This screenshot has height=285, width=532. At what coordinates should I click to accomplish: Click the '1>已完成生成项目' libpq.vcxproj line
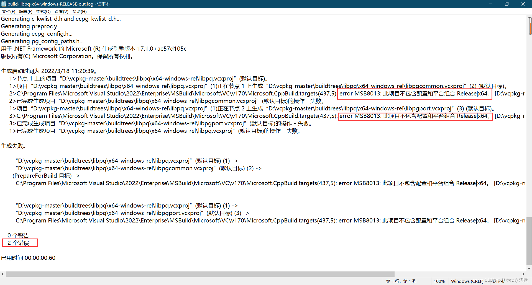click(x=155, y=131)
